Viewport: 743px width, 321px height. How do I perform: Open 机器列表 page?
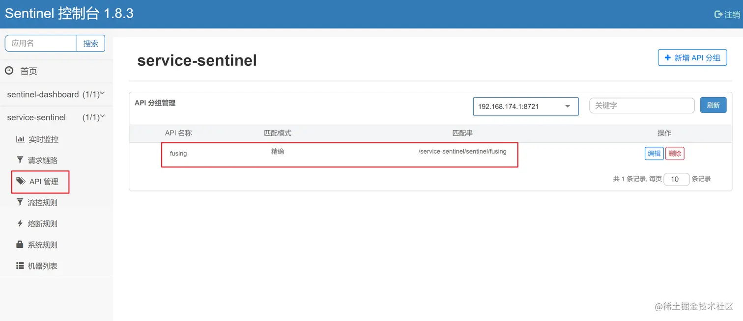(43, 266)
